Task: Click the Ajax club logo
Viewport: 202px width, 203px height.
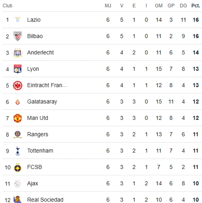Action: [x=18, y=184]
